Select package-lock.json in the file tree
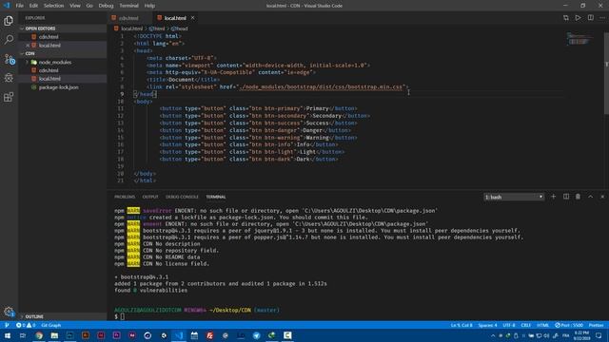The height and width of the screenshot is (342, 609). [x=59, y=87]
